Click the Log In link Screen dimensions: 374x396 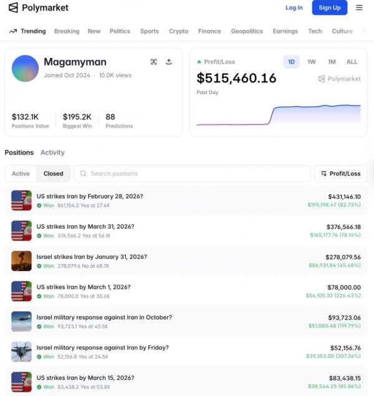[294, 7]
